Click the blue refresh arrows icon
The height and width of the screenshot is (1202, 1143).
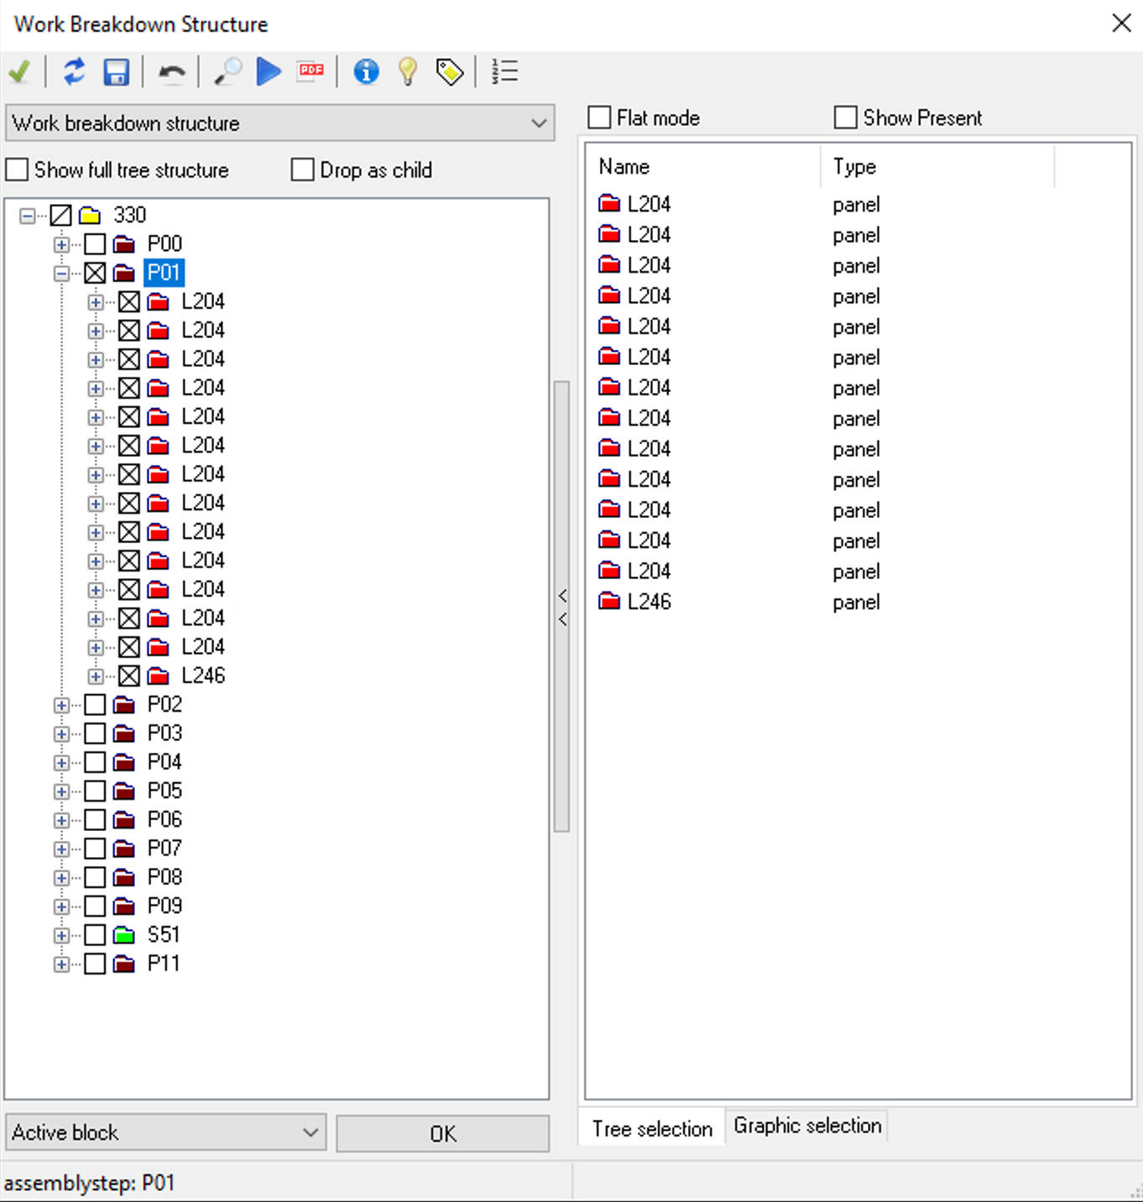(x=75, y=72)
